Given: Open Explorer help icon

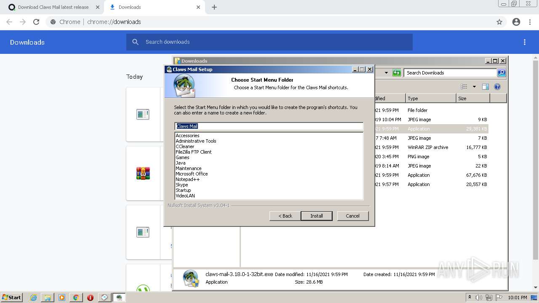Looking at the screenshot, I should 497,87.
